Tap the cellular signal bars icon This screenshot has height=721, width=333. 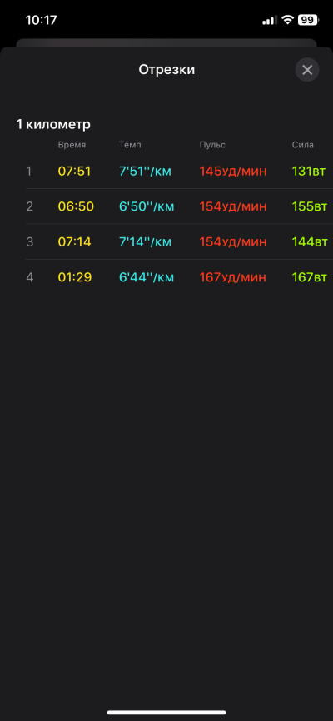tap(270, 20)
